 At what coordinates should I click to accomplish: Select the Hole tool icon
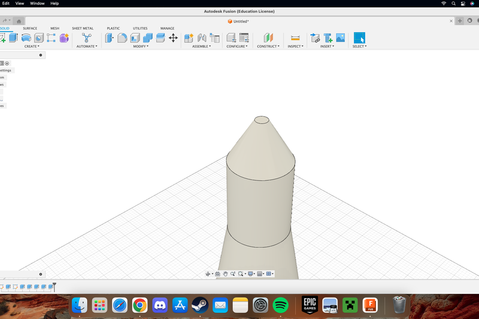coord(39,38)
